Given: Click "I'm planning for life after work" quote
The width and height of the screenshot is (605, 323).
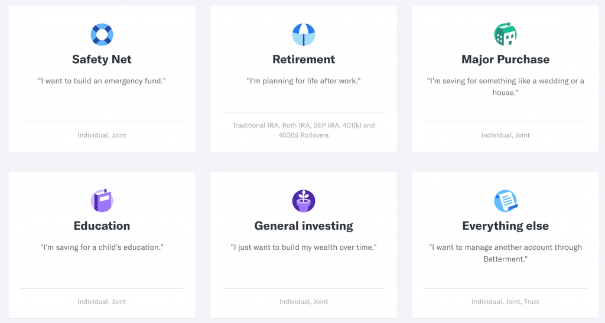Looking at the screenshot, I should (304, 81).
